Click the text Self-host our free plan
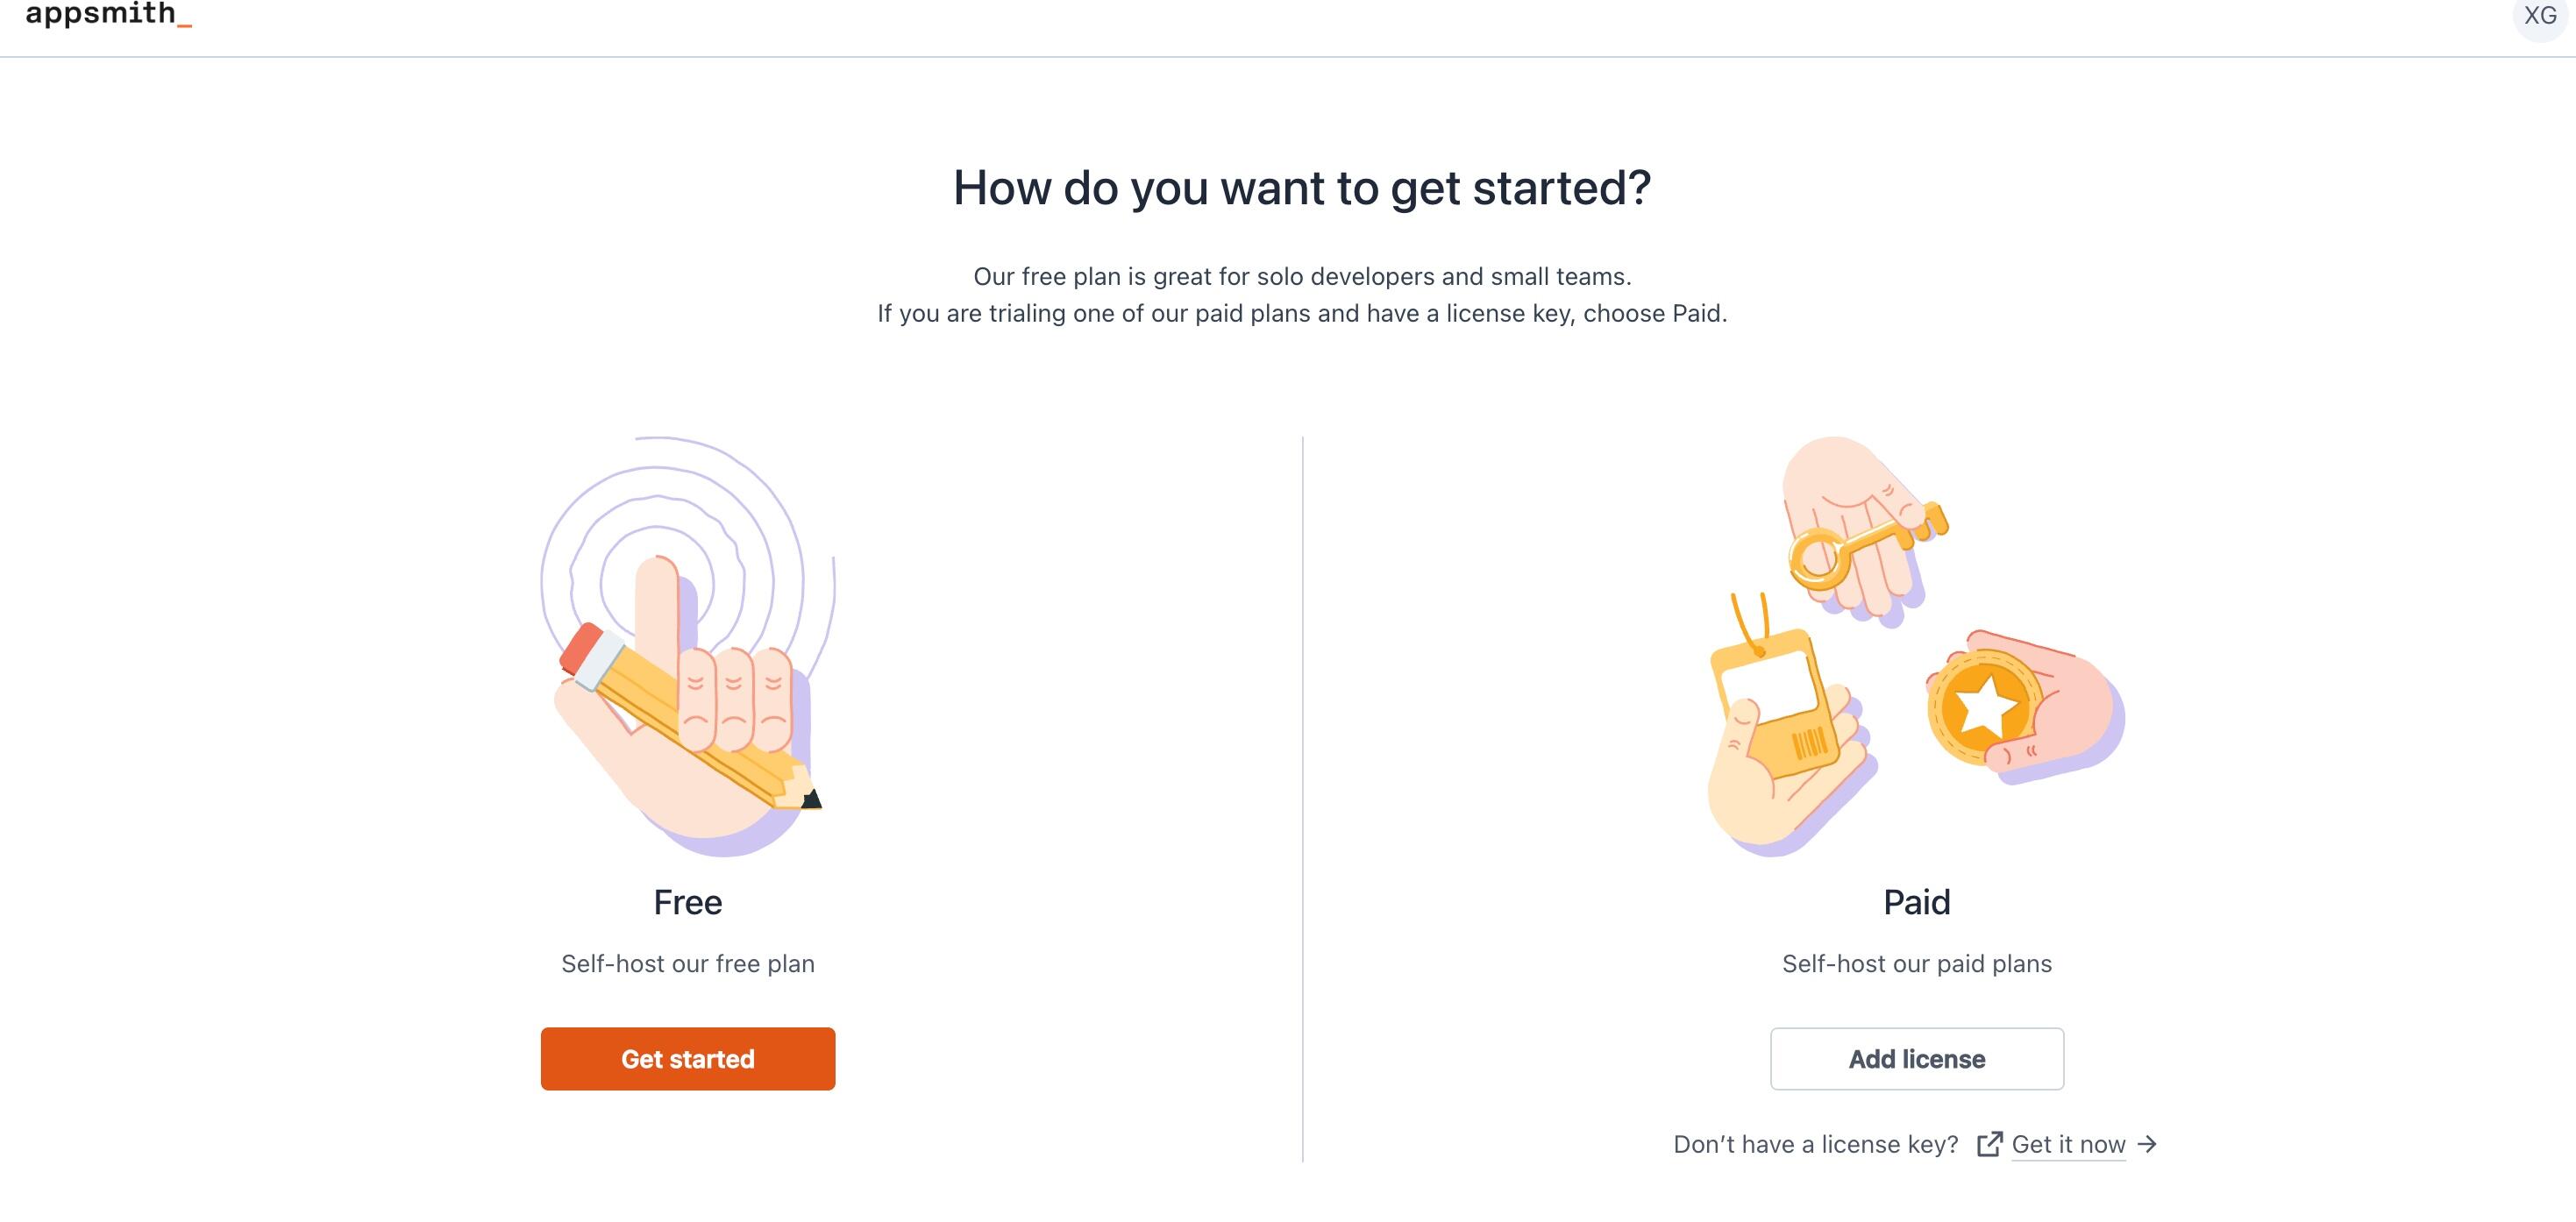 click(x=687, y=963)
